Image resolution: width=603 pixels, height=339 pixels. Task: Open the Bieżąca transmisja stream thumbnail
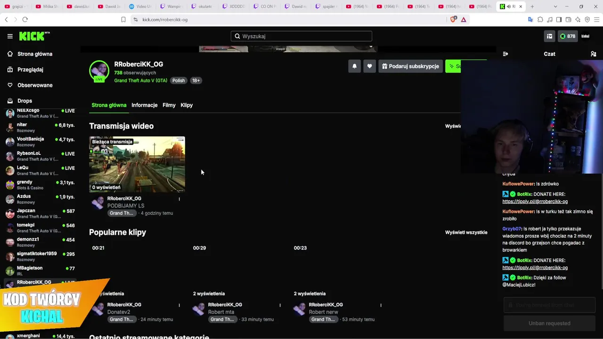pyautogui.click(x=137, y=164)
